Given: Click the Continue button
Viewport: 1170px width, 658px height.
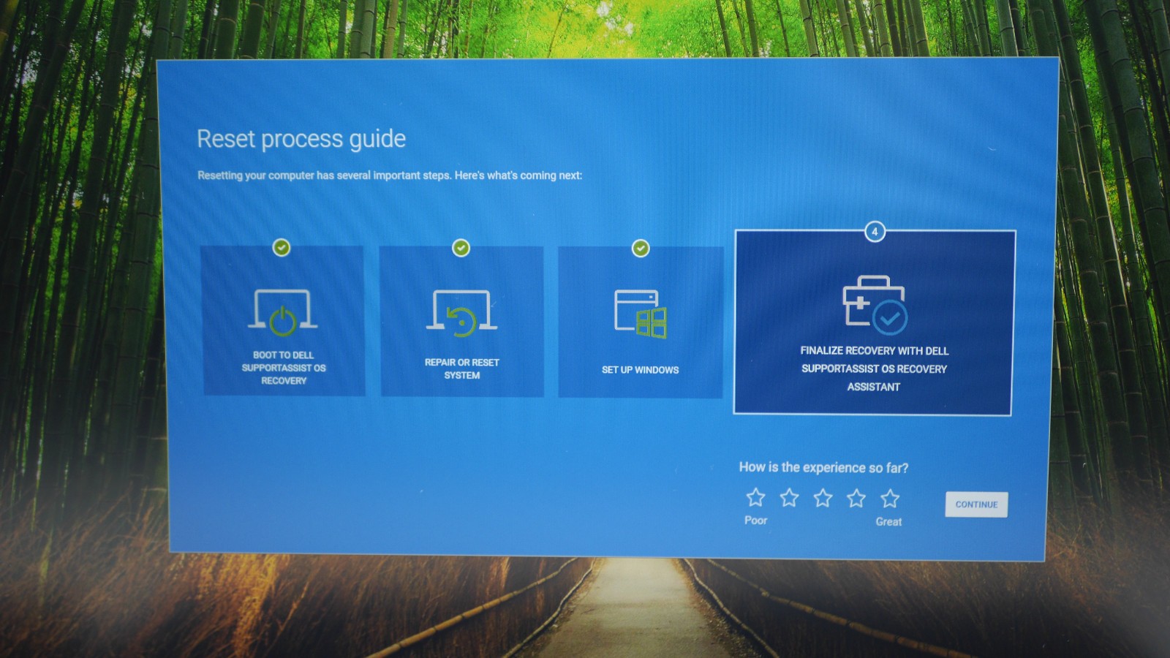Looking at the screenshot, I should point(976,504).
